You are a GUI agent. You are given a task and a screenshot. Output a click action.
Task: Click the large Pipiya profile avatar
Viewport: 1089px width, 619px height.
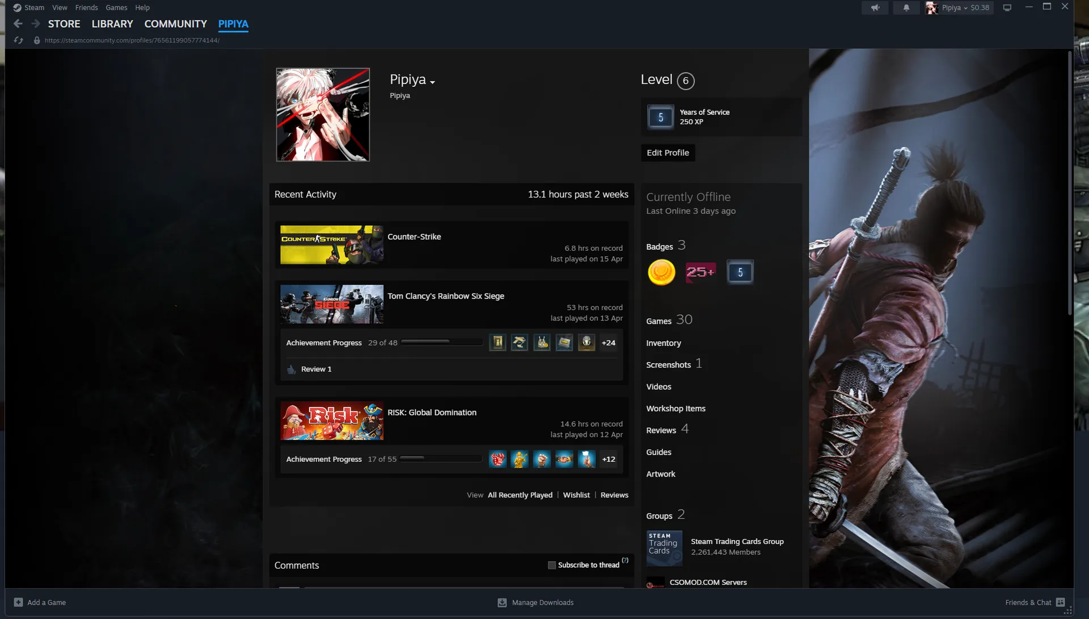tap(323, 115)
